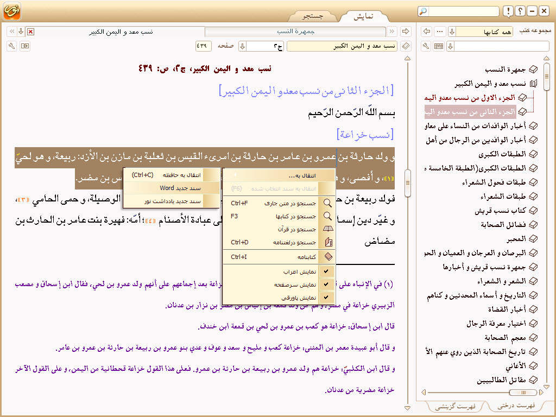Click the magnifier icon in search box

[x=423, y=11]
